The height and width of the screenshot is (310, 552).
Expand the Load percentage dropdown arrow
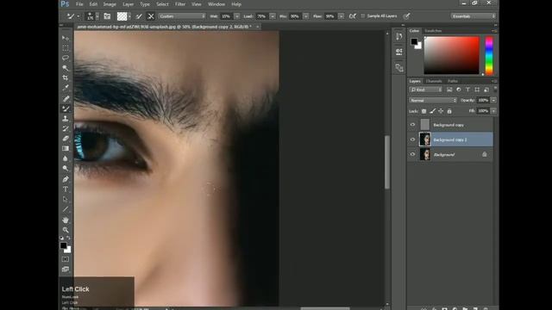click(x=273, y=16)
